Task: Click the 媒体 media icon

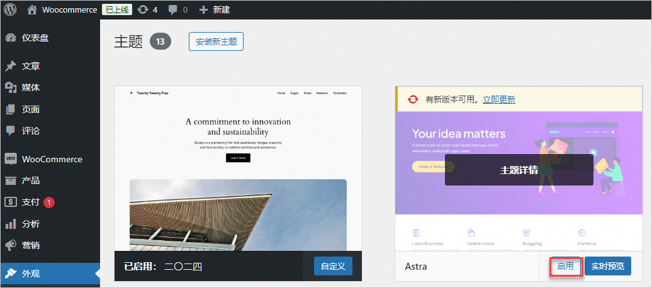Action: [x=11, y=87]
